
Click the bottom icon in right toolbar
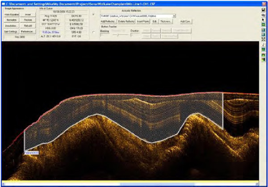pos(264,60)
